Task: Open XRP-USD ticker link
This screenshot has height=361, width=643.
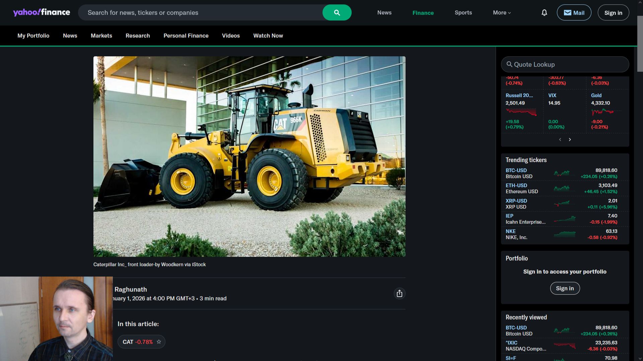Action: tap(516, 201)
